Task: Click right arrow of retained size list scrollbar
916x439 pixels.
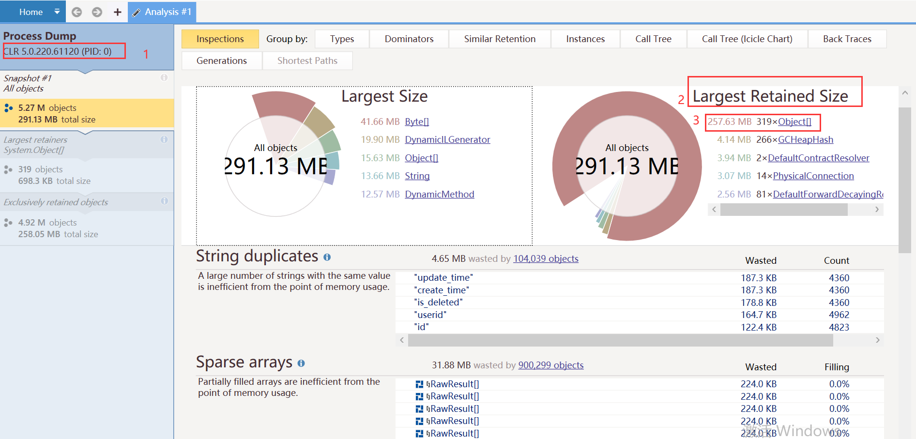Action: 877,210
